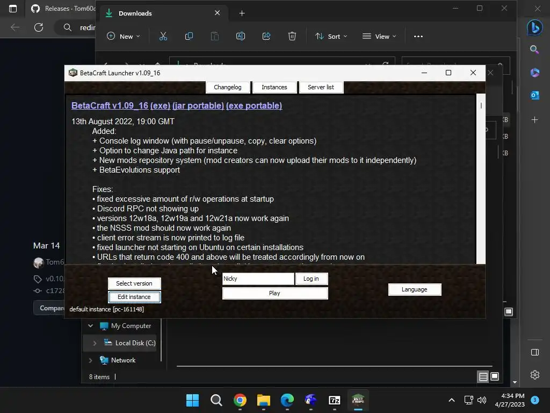The width and height of the screenshot is (550, 413).
Task: Open the notification badge showing 3
Action: coord(535,400)
